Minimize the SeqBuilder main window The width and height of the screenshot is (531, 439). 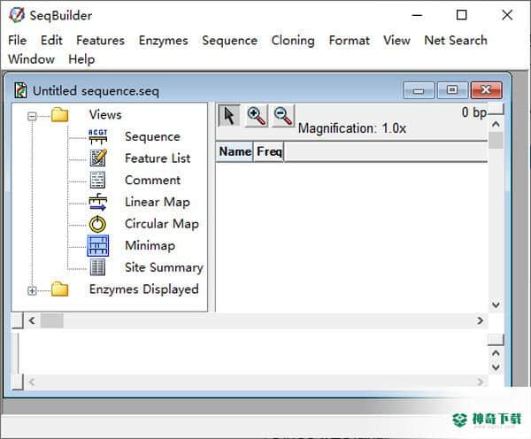(417, 15)
